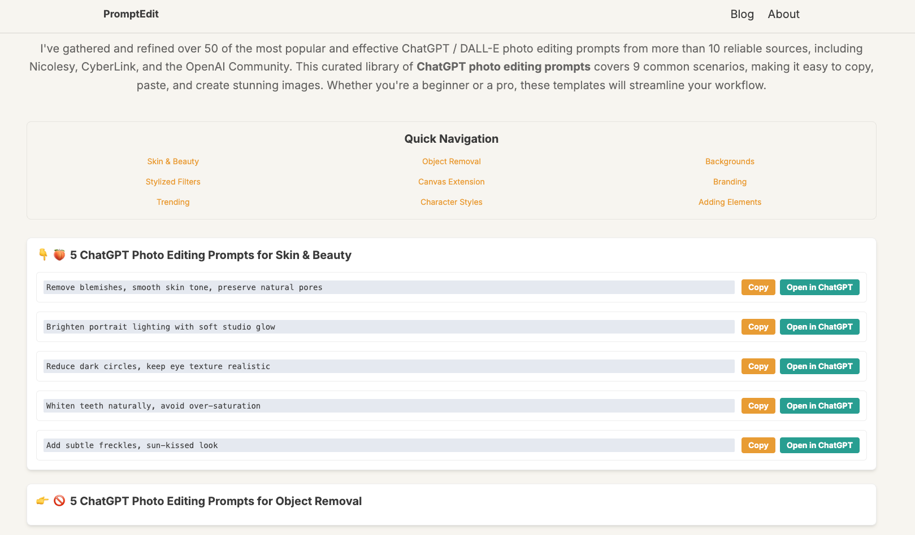Click the 'Whiten teeth naturally' prompt text
915x535 pixels.
point(153,406)
